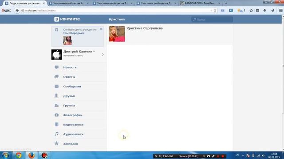
Task: Click the Аудиозаписи music note icon
Action: [56, 134]
